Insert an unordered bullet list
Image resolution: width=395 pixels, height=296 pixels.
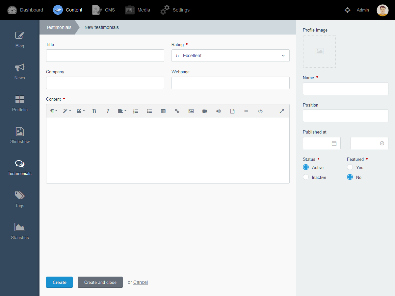(149, 111)
